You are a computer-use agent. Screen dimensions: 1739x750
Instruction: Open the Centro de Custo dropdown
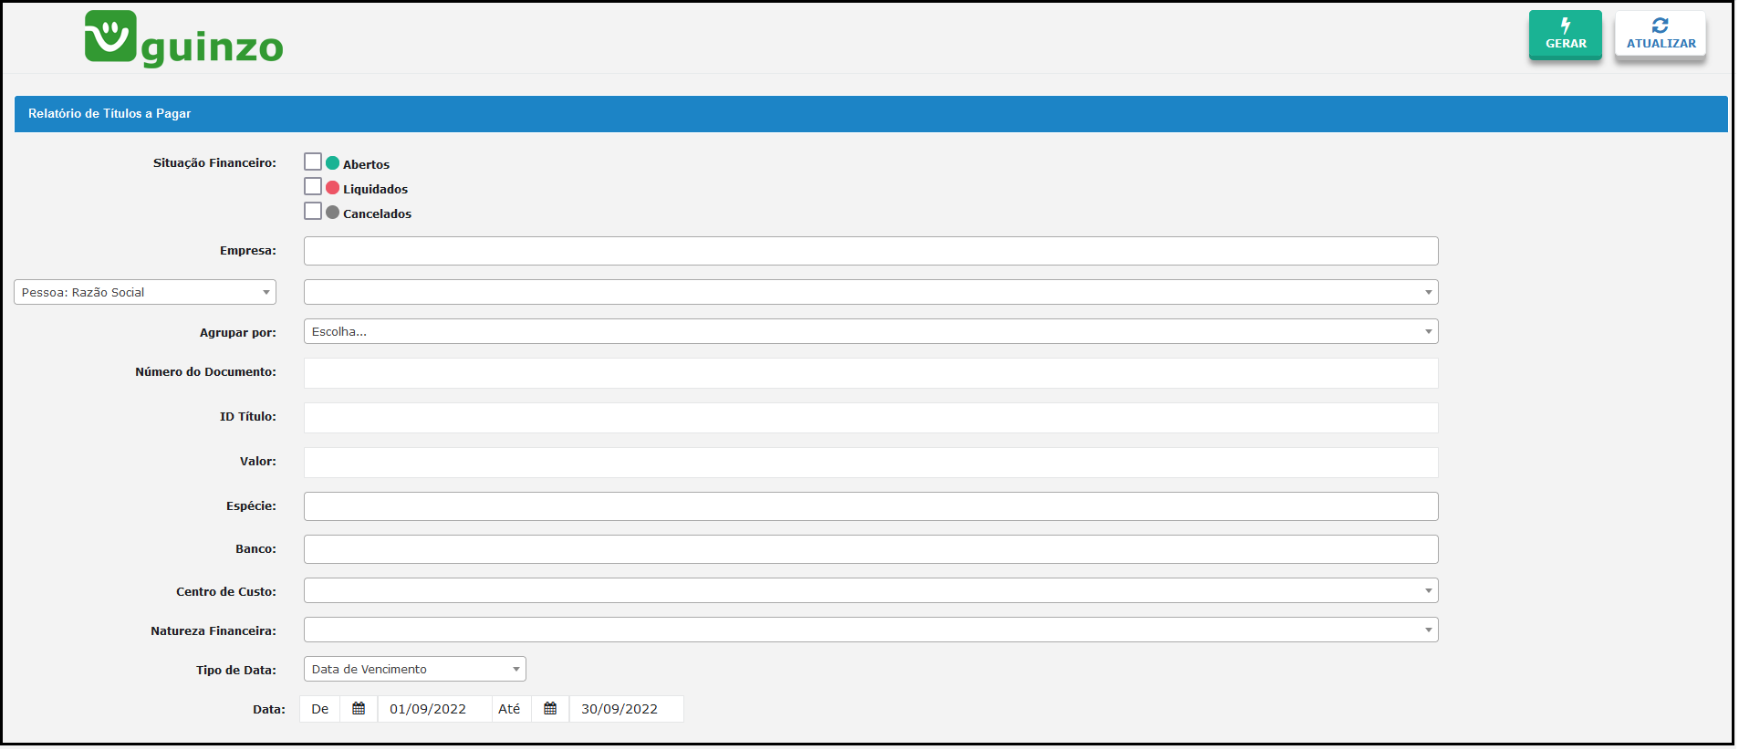click(x=870, y=590)
